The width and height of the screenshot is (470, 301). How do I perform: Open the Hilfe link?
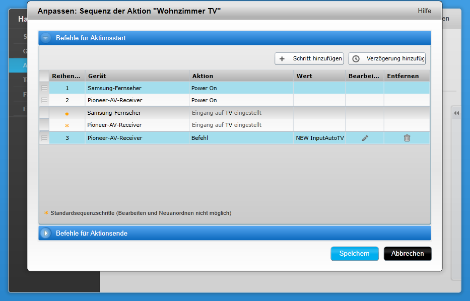(424, 11)
